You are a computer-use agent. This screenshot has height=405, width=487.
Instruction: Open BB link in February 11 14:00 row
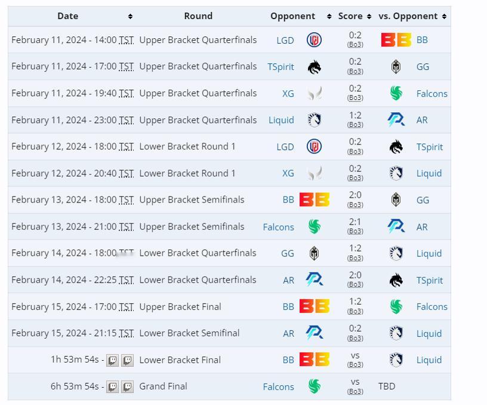click(x=422, y=40)
